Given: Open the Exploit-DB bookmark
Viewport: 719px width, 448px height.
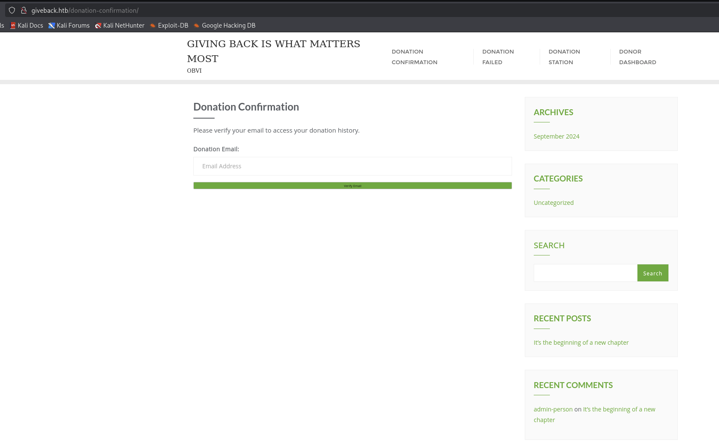Looking at the screenshot, I should [169, 25].
